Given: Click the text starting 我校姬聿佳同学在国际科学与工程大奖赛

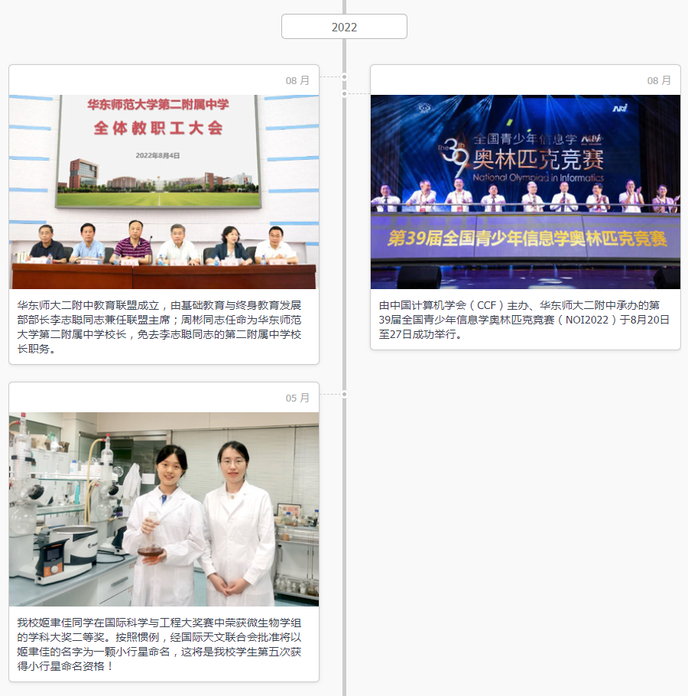Looking at the screenshot, I should coord(159,644).
